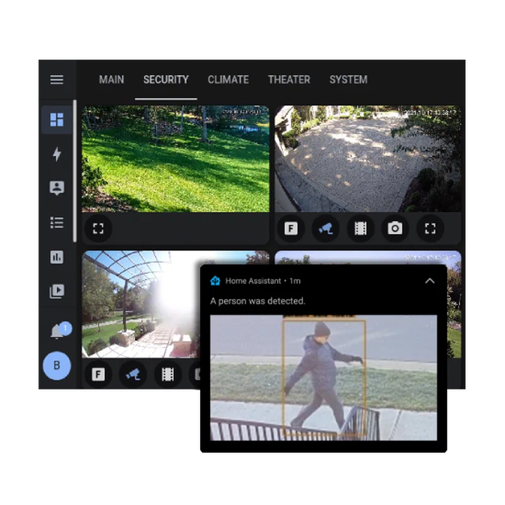Open notifications bell showing one alert

(56, 329)
